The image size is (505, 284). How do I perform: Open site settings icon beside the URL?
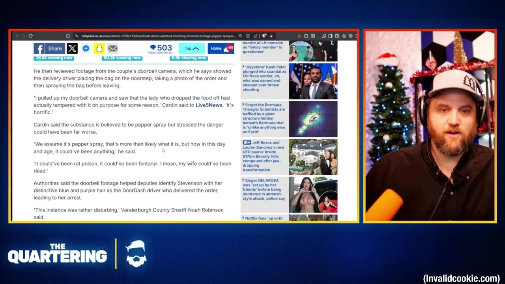coord(77,36)
